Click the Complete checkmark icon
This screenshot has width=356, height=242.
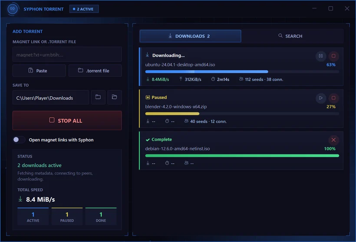click(148, 140)
